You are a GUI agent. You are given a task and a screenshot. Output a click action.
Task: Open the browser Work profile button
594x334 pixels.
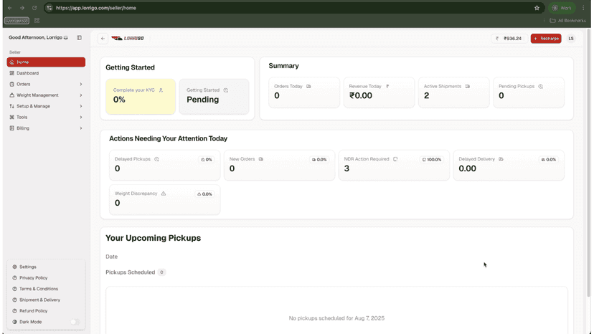pos(562,8)
